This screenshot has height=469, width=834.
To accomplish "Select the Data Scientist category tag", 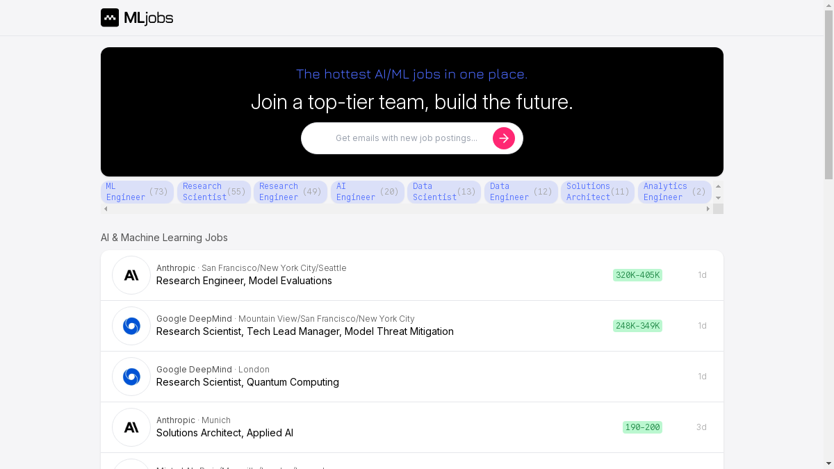I will [x=443, y=192].
